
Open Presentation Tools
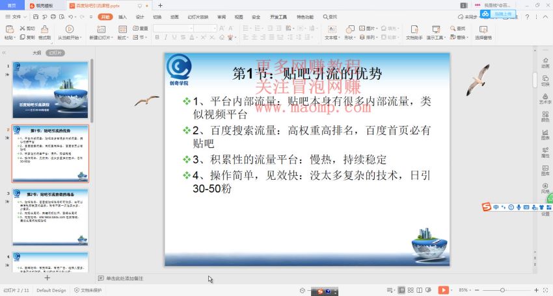tap(436, 32)
